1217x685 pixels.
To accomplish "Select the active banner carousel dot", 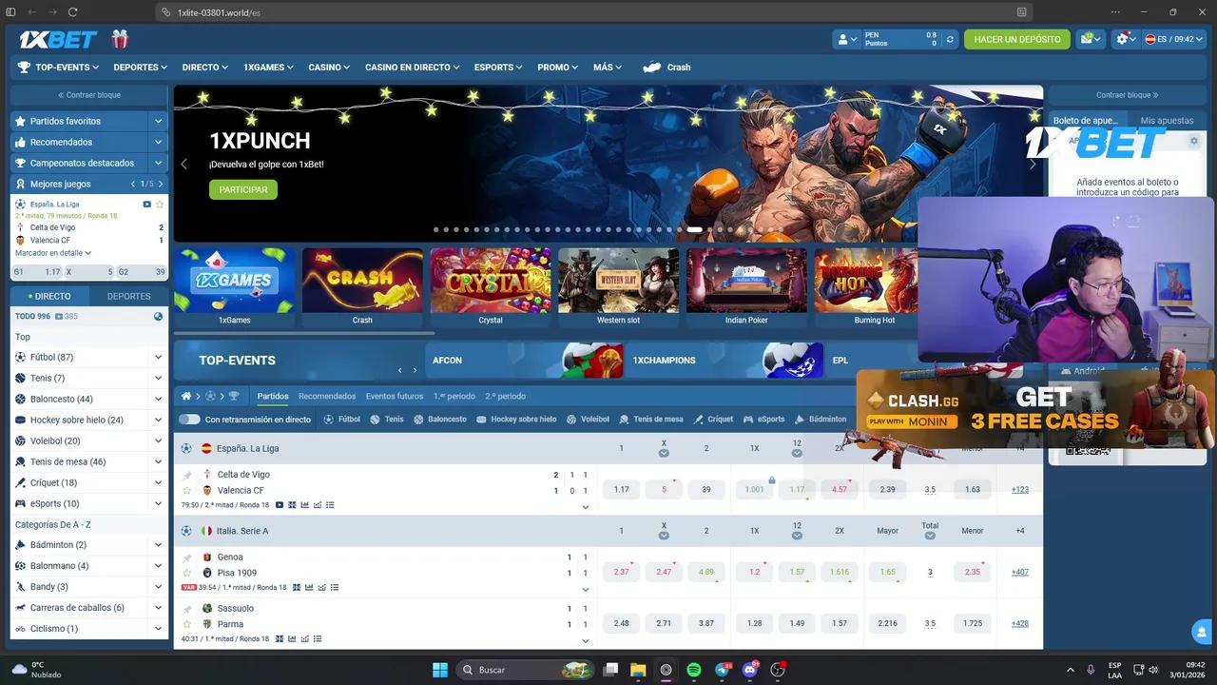I will click(694, 229).
